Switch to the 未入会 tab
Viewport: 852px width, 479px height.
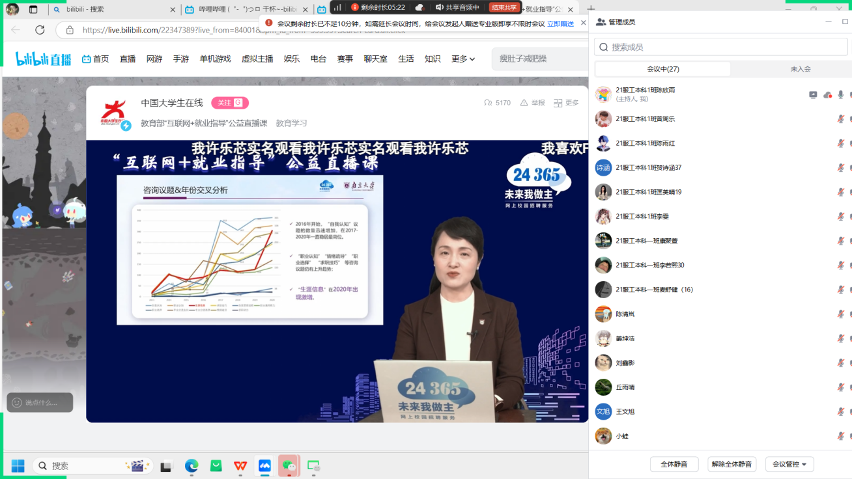[x=800, y=69]
